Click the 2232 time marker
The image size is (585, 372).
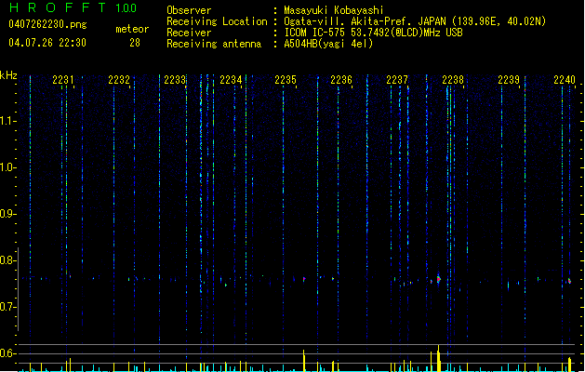point(119,80)
